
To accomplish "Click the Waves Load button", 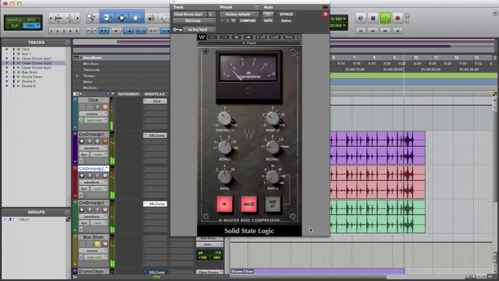I will 274,37.
